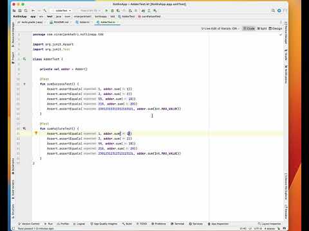The width and height of the screenshot is (309, 231).
Task: Open the Services tool window
Action: pyautogui.click(x=196, y=224)
